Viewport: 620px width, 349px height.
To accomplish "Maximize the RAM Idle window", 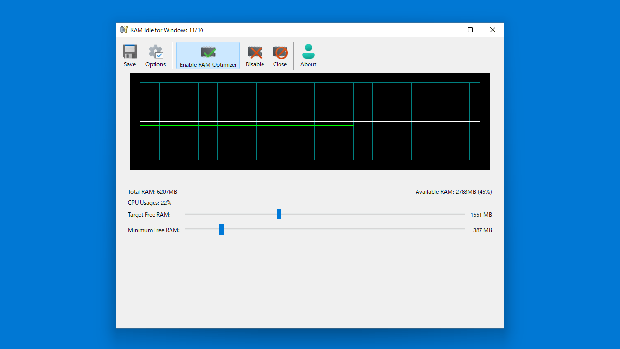I will pos(470,30).
